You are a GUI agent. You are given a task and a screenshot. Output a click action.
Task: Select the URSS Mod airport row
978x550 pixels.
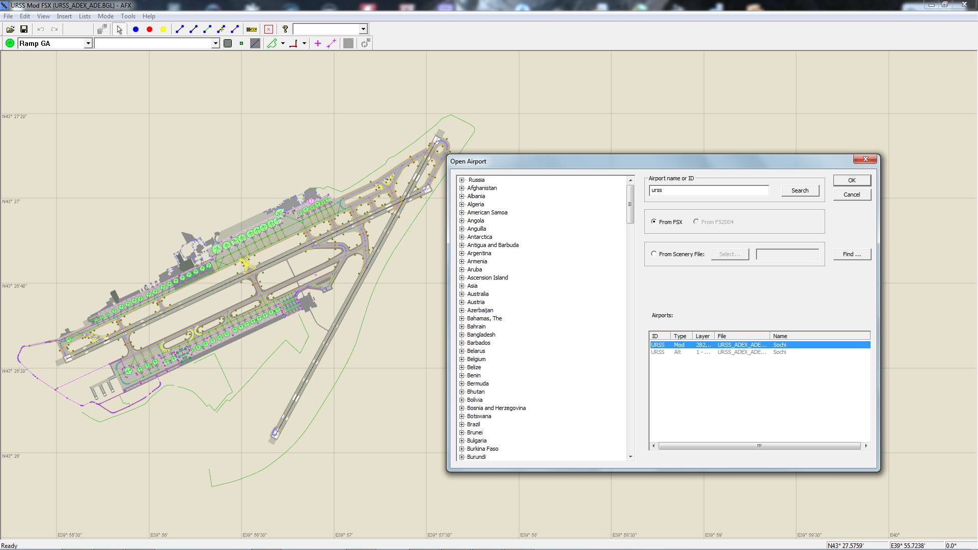759,345
